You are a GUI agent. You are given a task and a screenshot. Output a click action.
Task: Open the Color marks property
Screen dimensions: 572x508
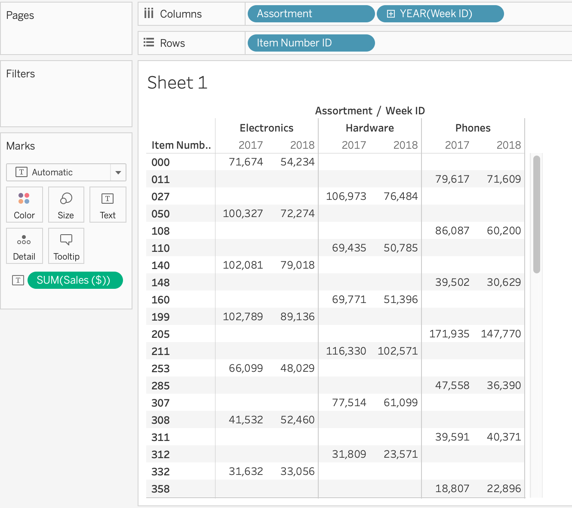[24, 205]
